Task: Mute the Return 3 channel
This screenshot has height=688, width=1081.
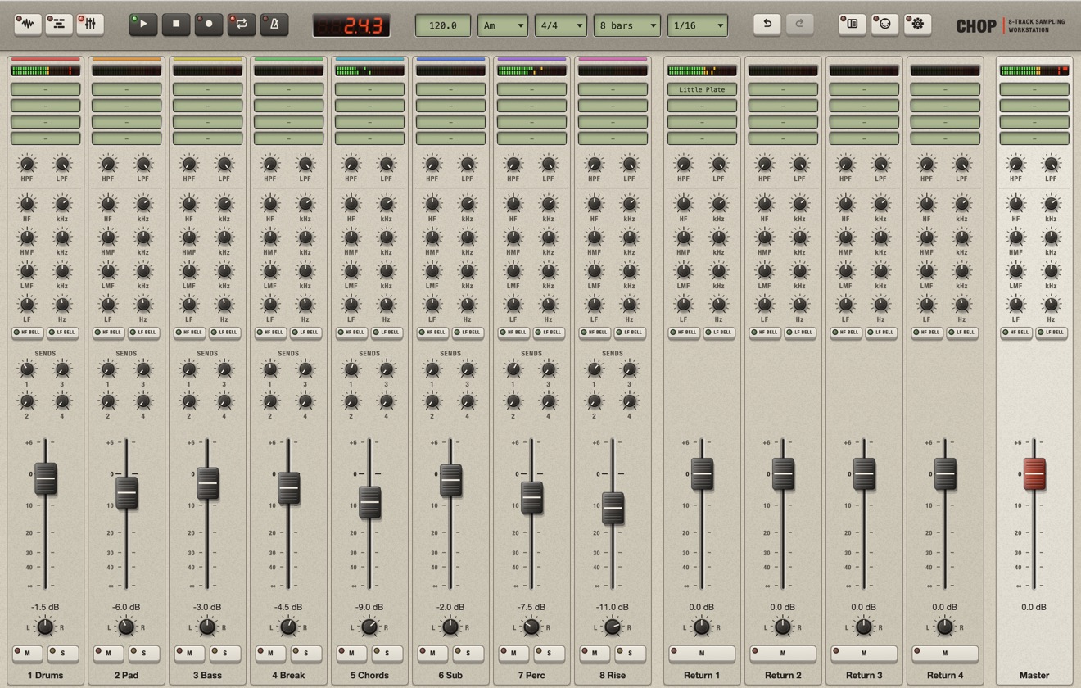Action: (864, 654)
